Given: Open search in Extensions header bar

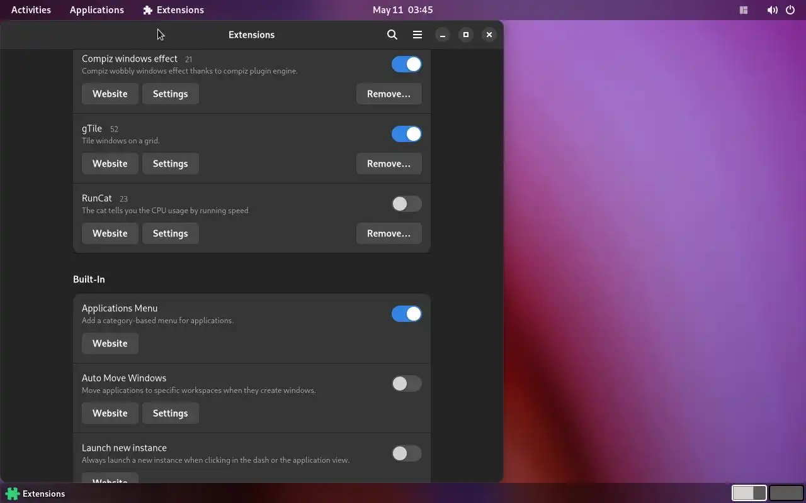Looking at the screenshot, I should click(x=392, y=35).
